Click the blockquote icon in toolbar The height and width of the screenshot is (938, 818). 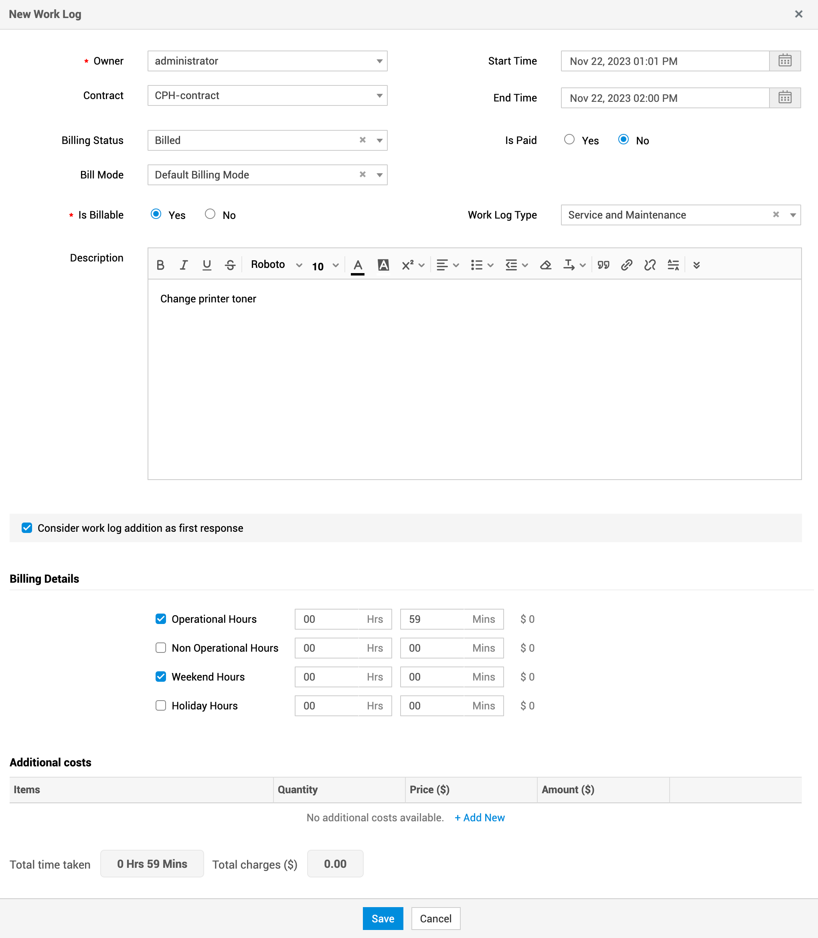click(x=603, y=265)
